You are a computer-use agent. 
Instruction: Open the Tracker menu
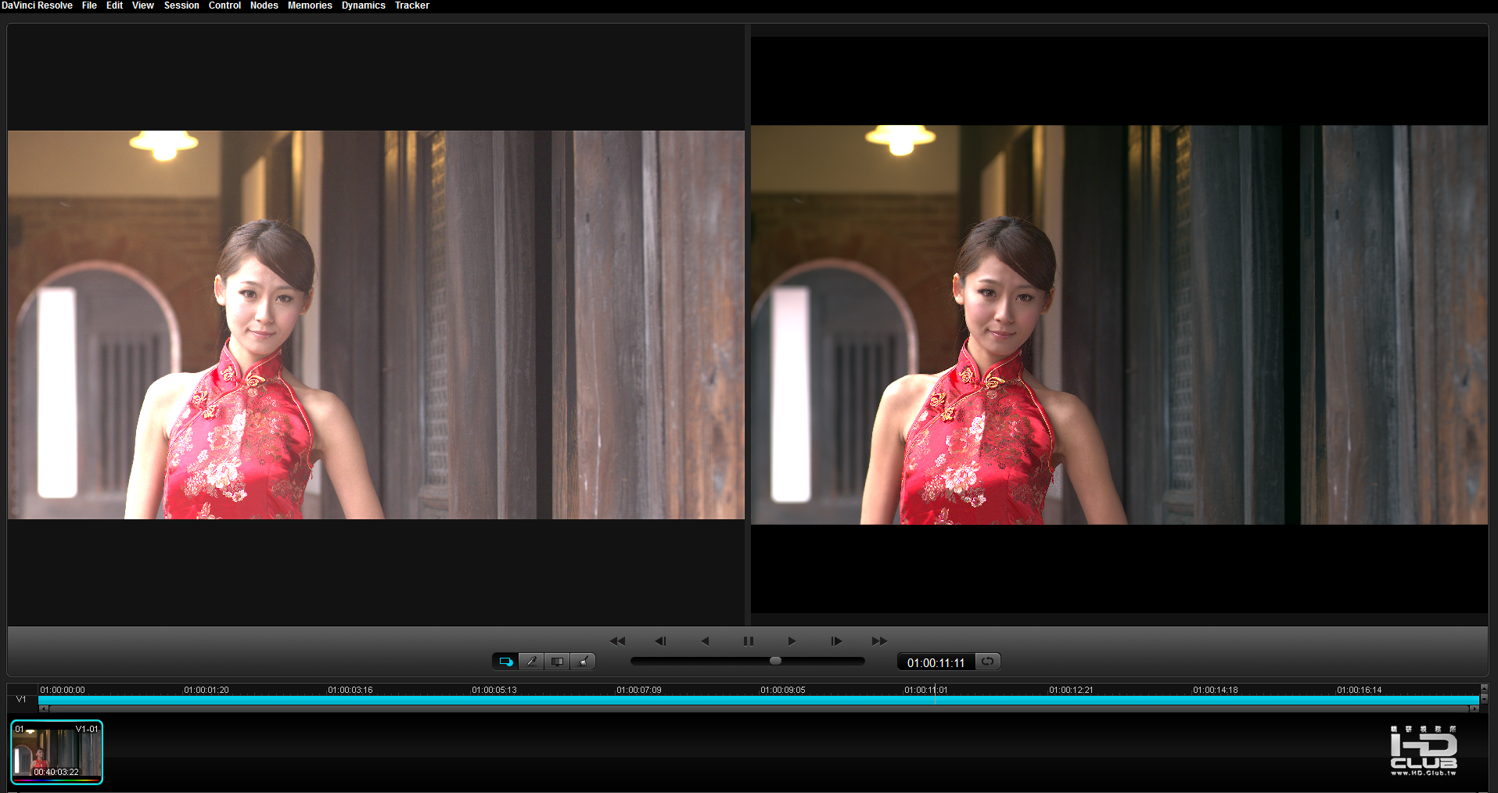[x=411, y=5]
